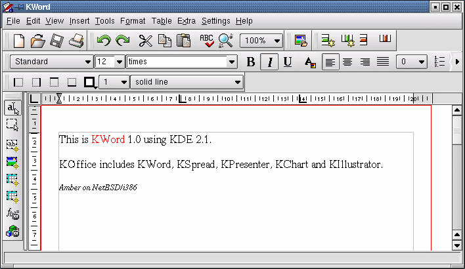
Task: Open the View menu
Action: pos(55,21)
